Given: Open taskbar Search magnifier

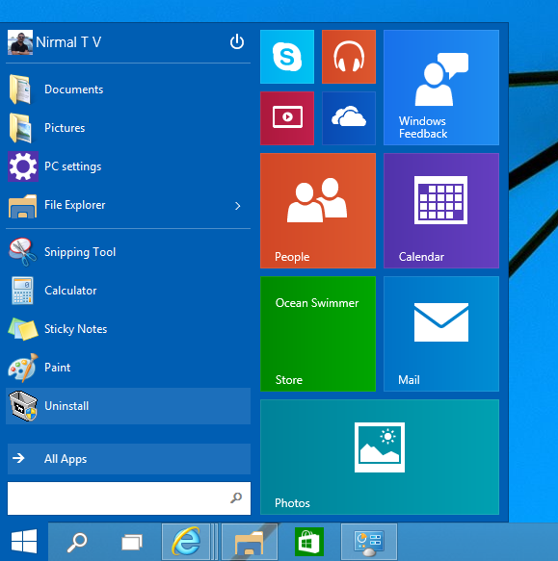Looking at the screenshot, I should pyautogui.click(x=77, y=542).
